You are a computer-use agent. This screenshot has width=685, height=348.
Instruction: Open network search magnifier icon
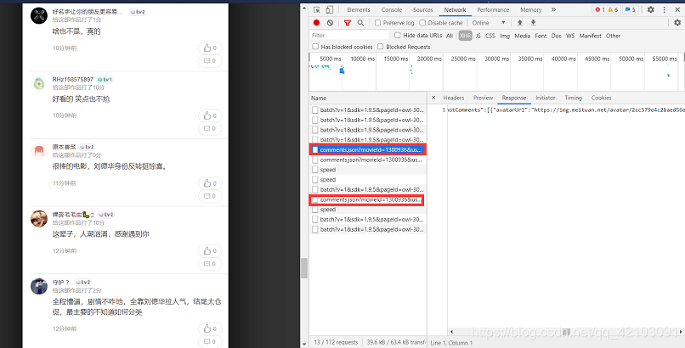(360, 23)
